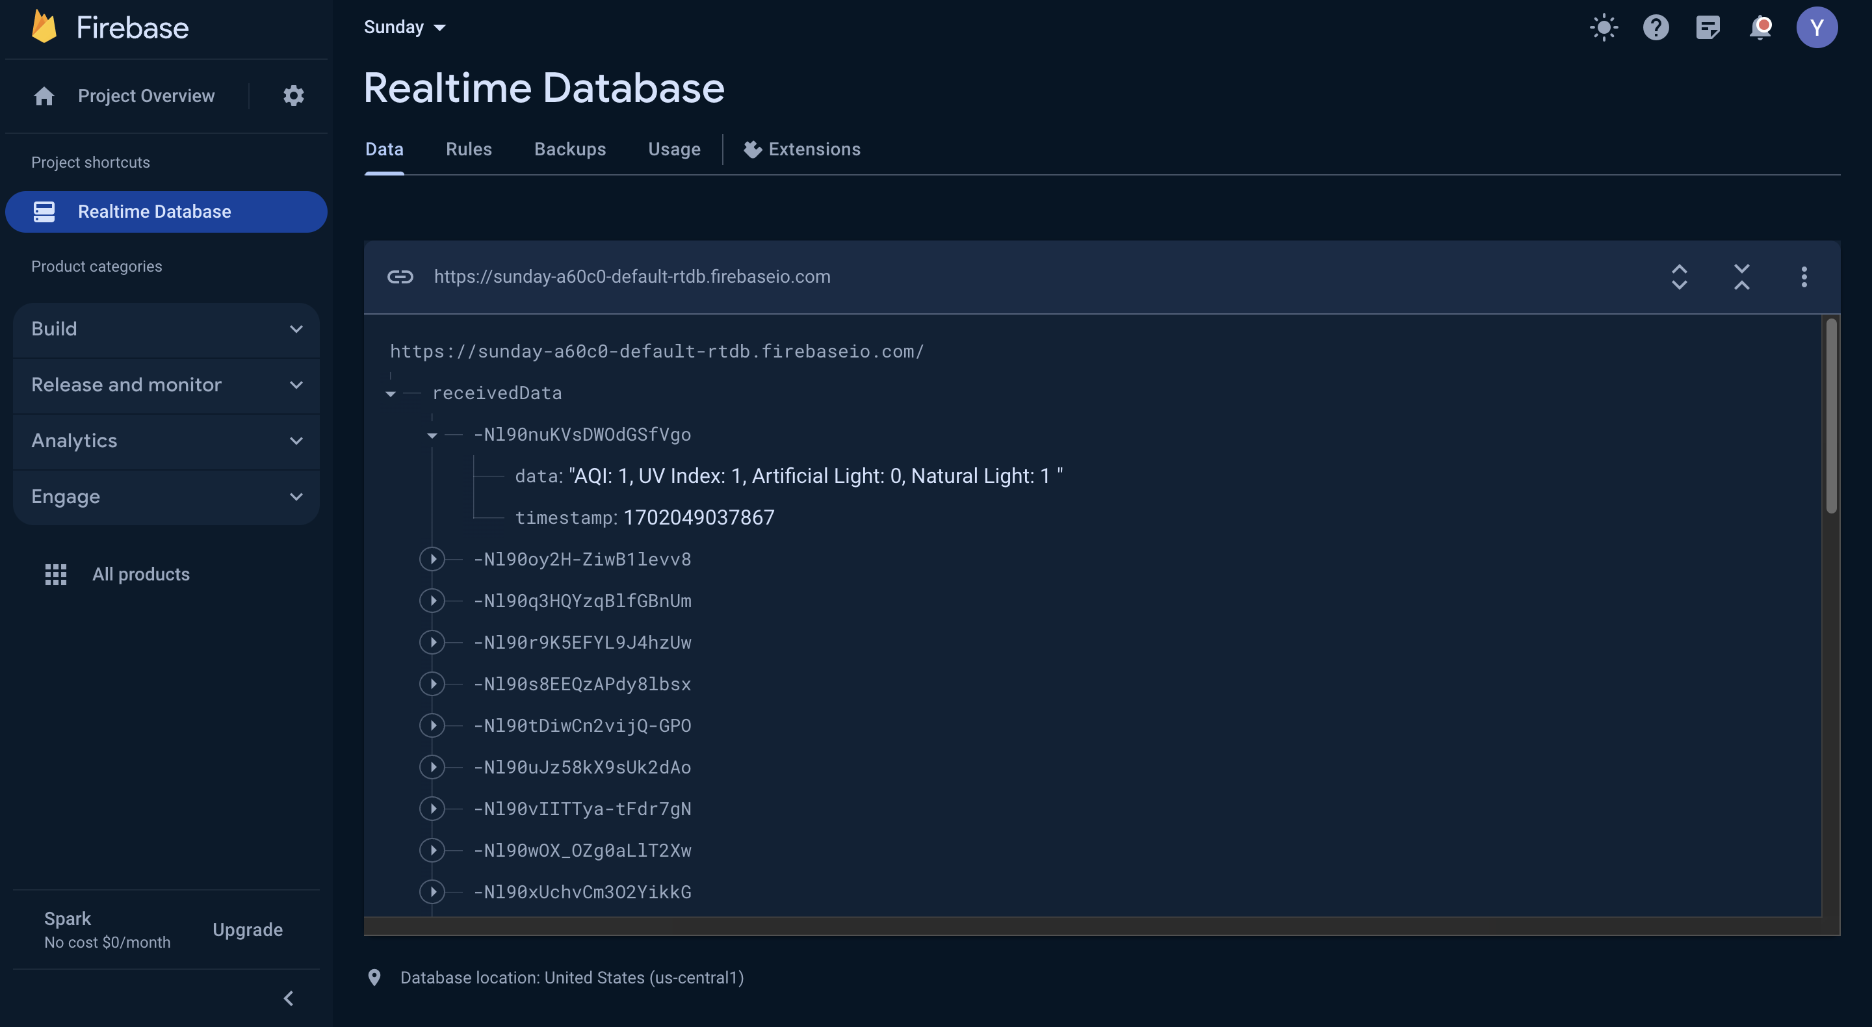Open the release notes feedback icon
This screenshot has height=1027, width=1872.
[1708, 27]
